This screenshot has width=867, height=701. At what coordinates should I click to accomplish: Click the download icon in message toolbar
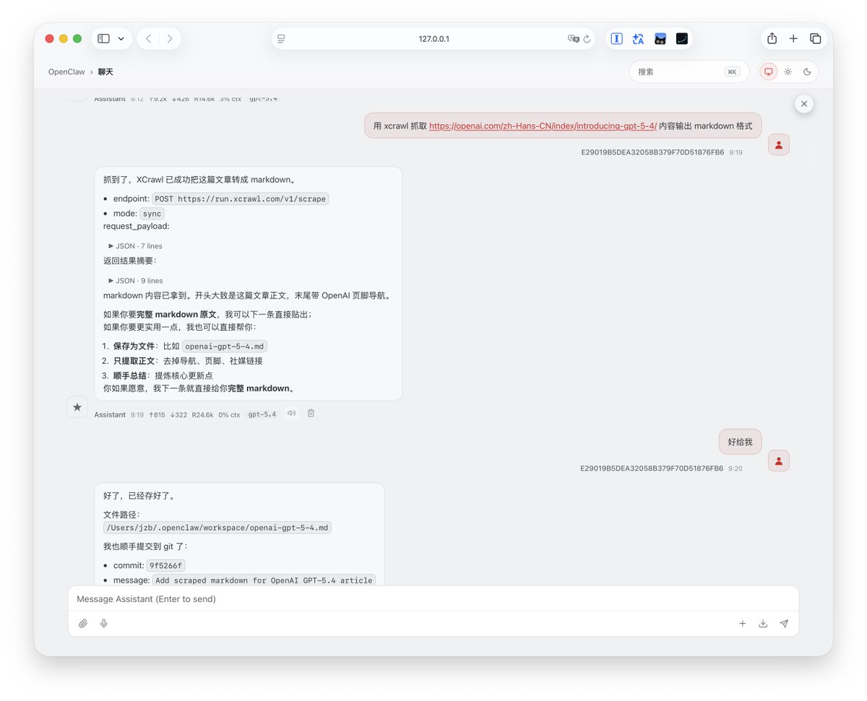pos(763,624)
